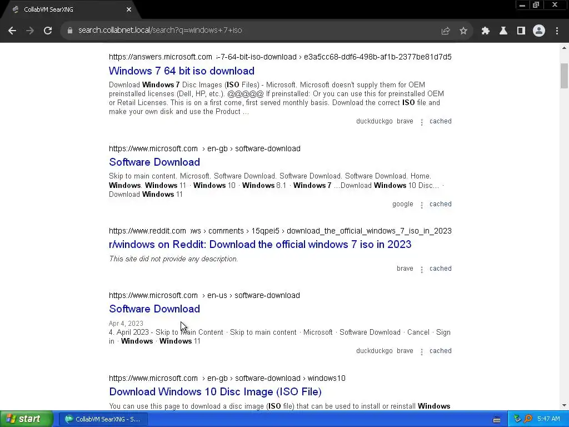Open the Reddit official windows 7 iso result
569x427 pixels.
[260, 245]
